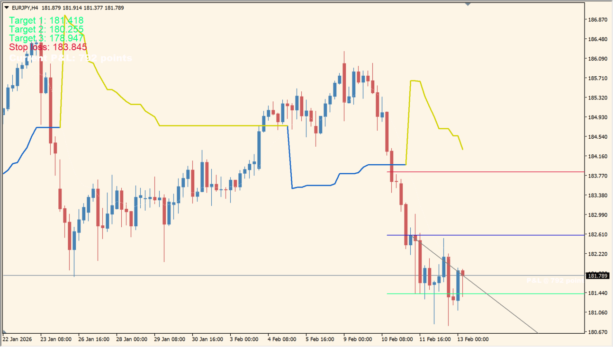Image resolution: width=613 pixels, height=347 pixels.
Task: Click the Target 3: 178.947 label
Action: (45, 38)
